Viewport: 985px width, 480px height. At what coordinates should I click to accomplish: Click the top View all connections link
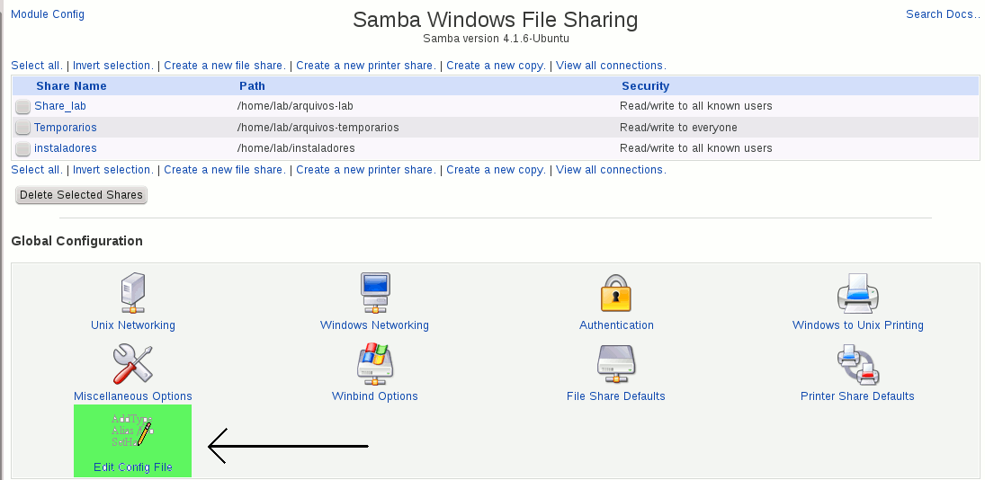tap(611, 66)
